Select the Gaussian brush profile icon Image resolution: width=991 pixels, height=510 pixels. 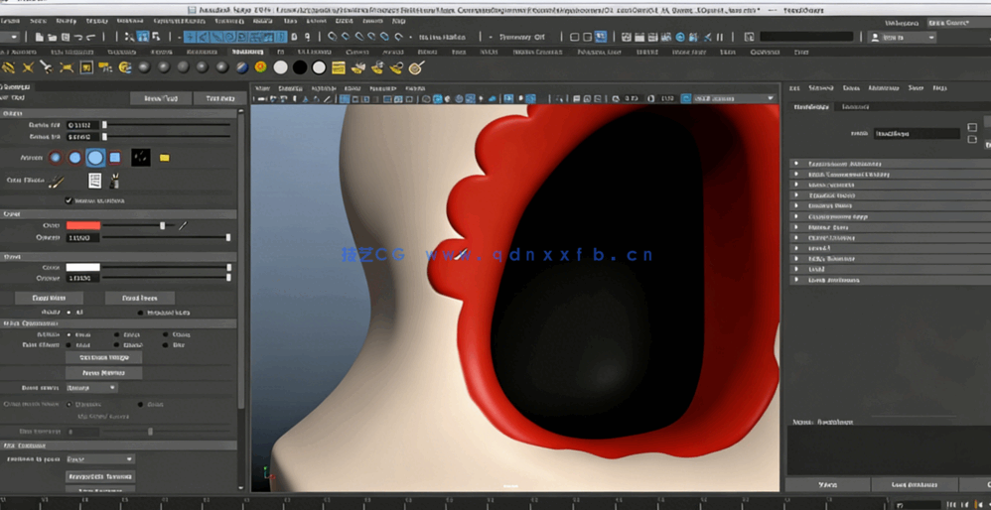click(56, 158)
